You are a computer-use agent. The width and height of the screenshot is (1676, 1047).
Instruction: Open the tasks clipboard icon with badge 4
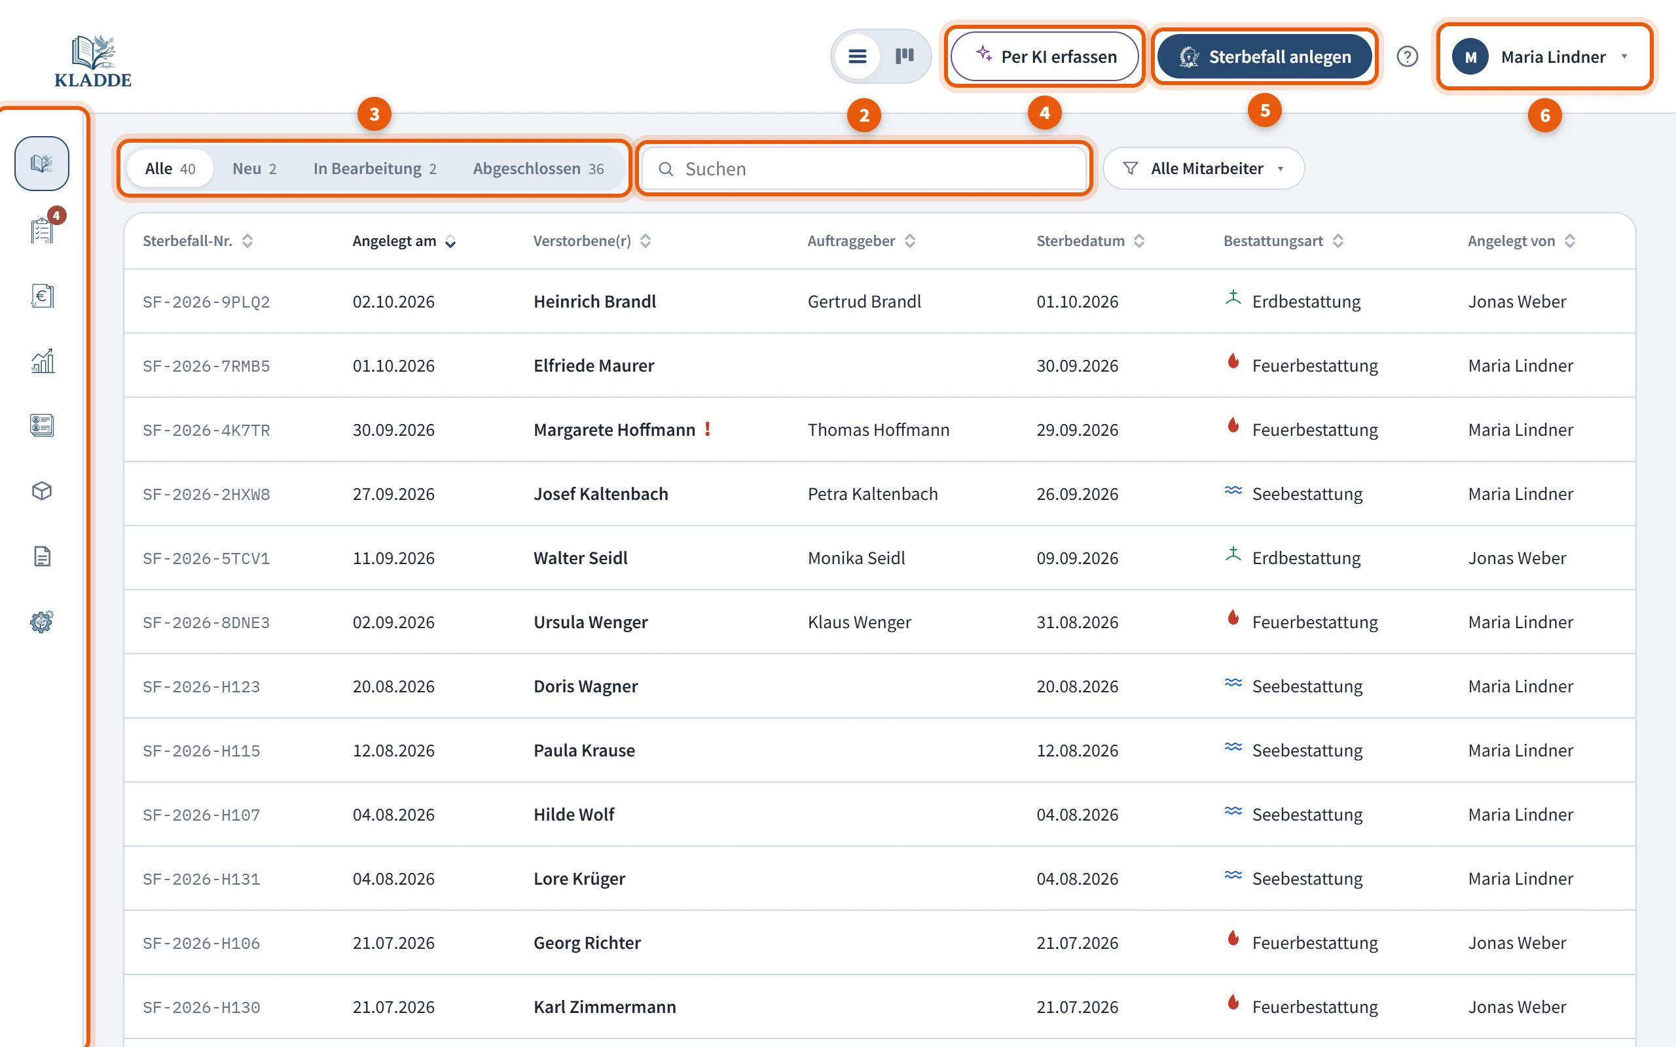coord(43,230)
